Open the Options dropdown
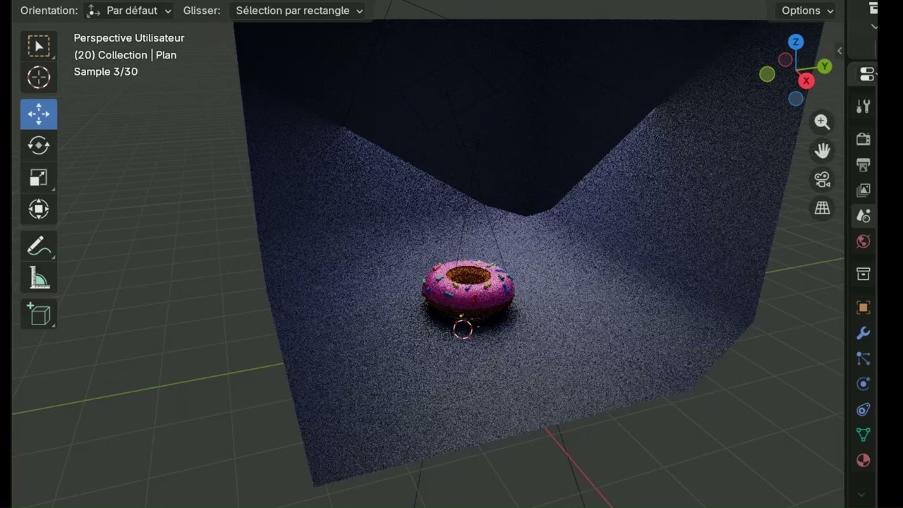The width and height of the screenshot is (903, 508). click(x=806, y=11)
